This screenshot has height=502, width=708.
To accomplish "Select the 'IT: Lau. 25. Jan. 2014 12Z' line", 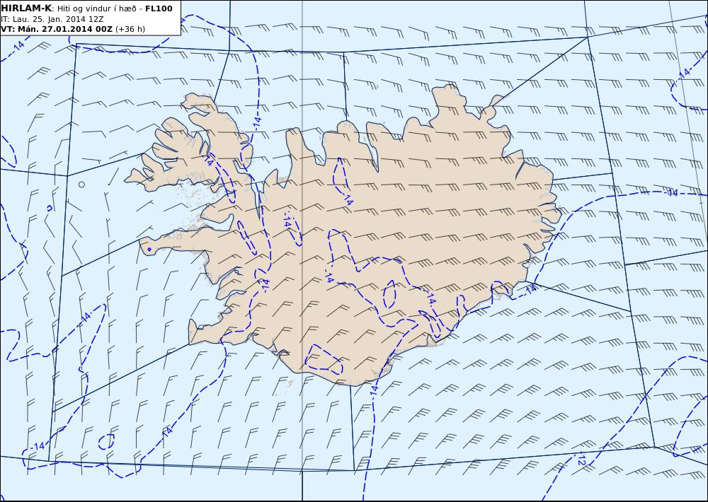I will pos(52,19).
